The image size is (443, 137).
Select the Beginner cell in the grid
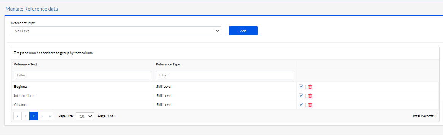click(83, 87)
